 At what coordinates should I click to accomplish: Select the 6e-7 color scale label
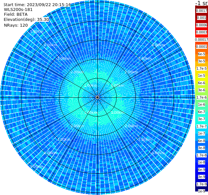pos(202,112)
